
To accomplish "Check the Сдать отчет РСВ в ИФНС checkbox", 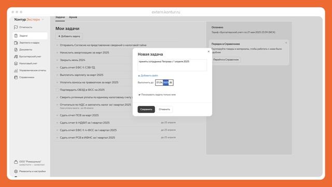I will [57, 138].
